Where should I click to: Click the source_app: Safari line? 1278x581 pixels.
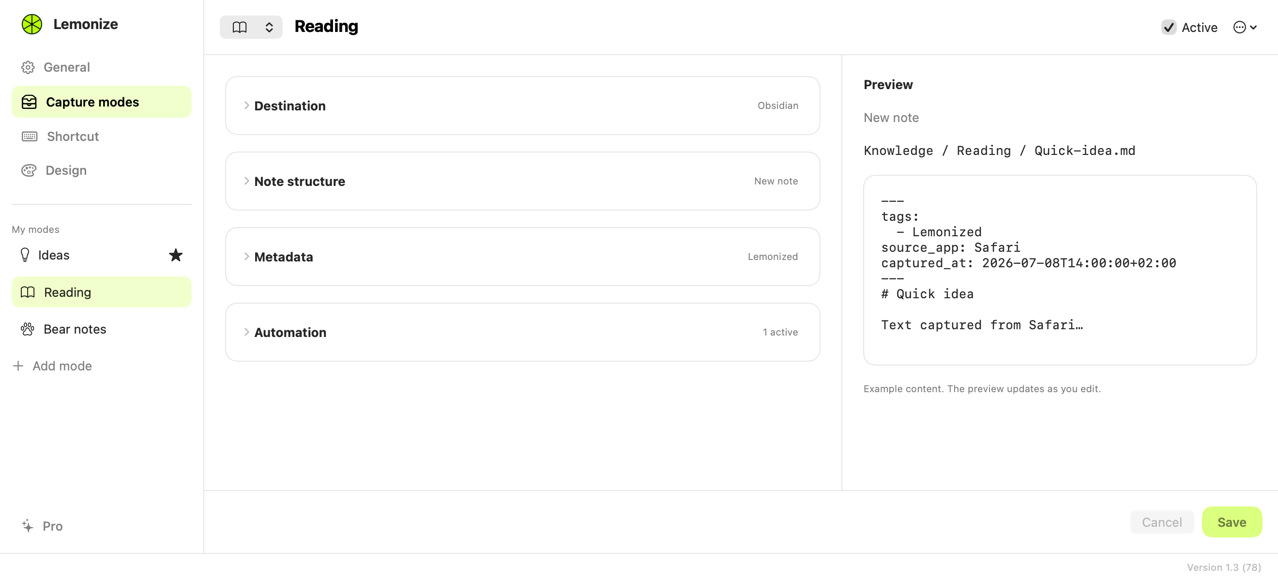pyautogui.click(x=950, y=247)
